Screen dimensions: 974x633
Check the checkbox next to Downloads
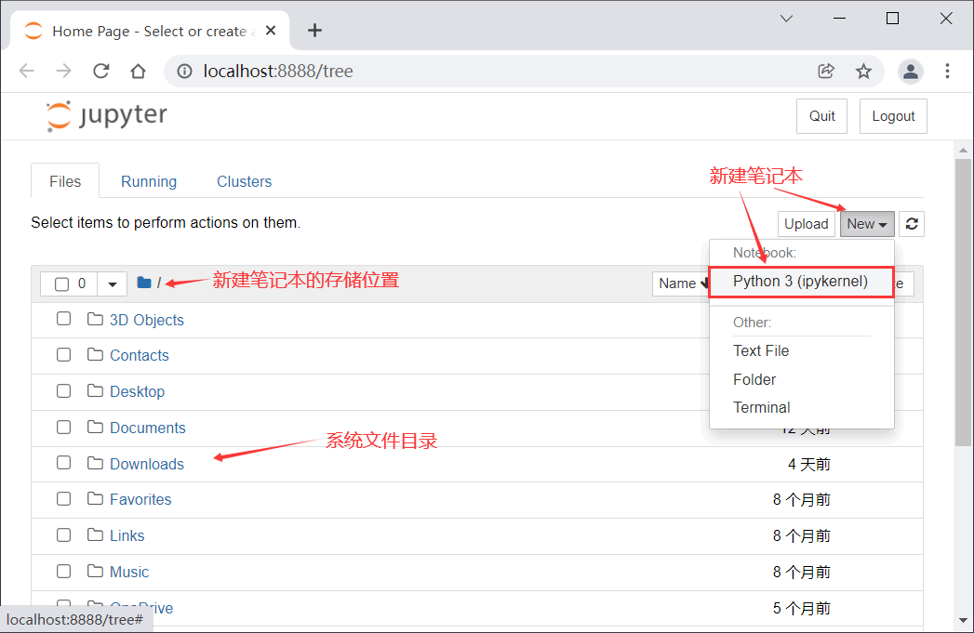(x=63, y=462)
